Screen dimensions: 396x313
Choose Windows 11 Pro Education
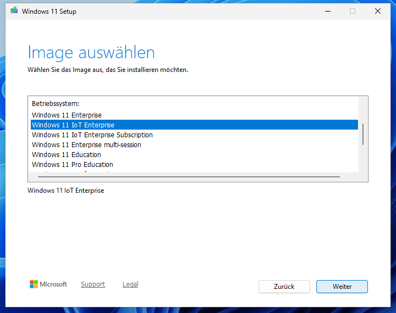pyautogui.click(x=194, y=164)
